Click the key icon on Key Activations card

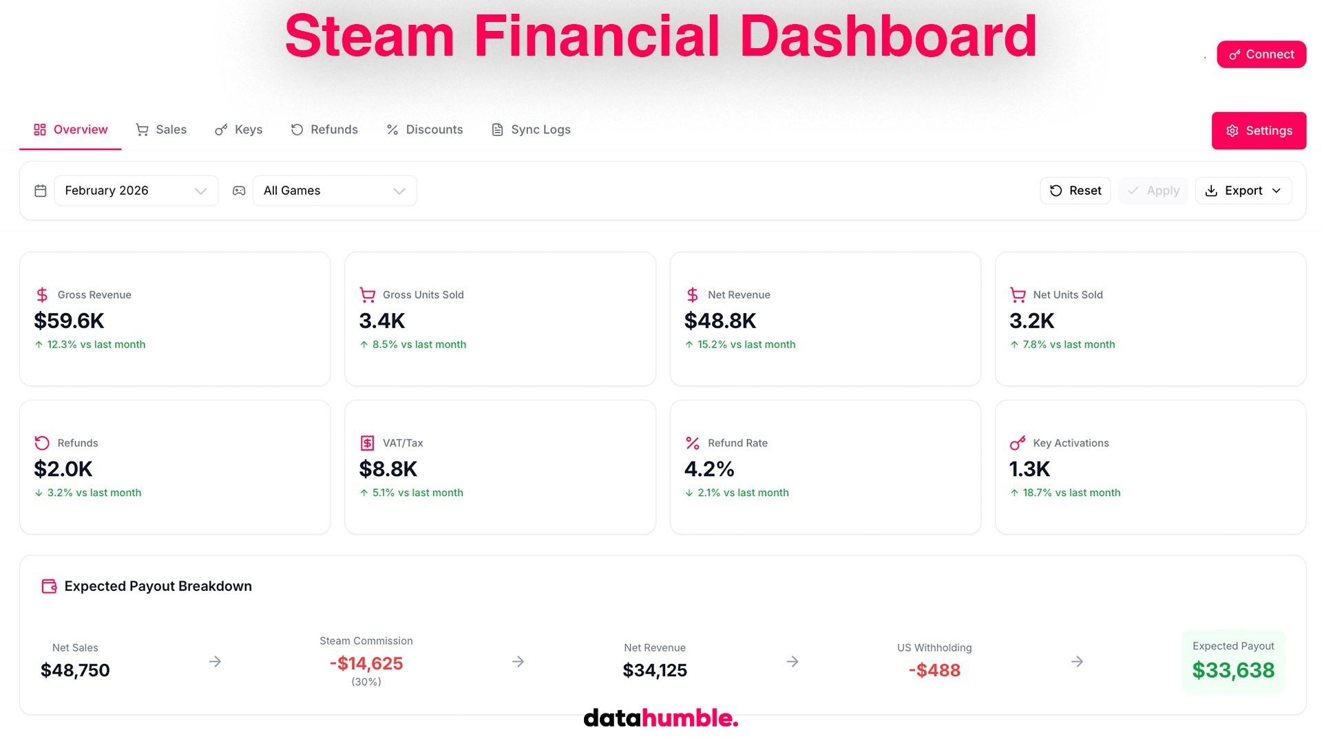1017,443
